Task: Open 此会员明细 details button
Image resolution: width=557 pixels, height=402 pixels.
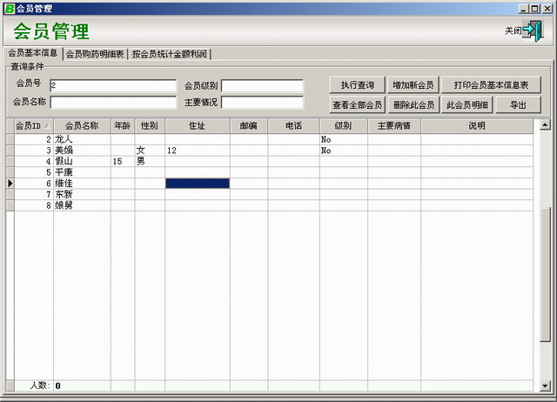Action: 466,105
